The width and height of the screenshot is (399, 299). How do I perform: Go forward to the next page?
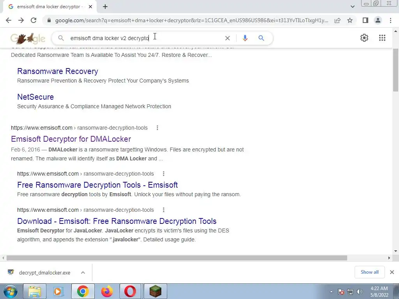click(21, 20)
